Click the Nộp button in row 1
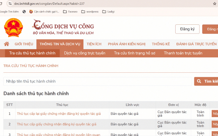218x136 pixels. 215,114
